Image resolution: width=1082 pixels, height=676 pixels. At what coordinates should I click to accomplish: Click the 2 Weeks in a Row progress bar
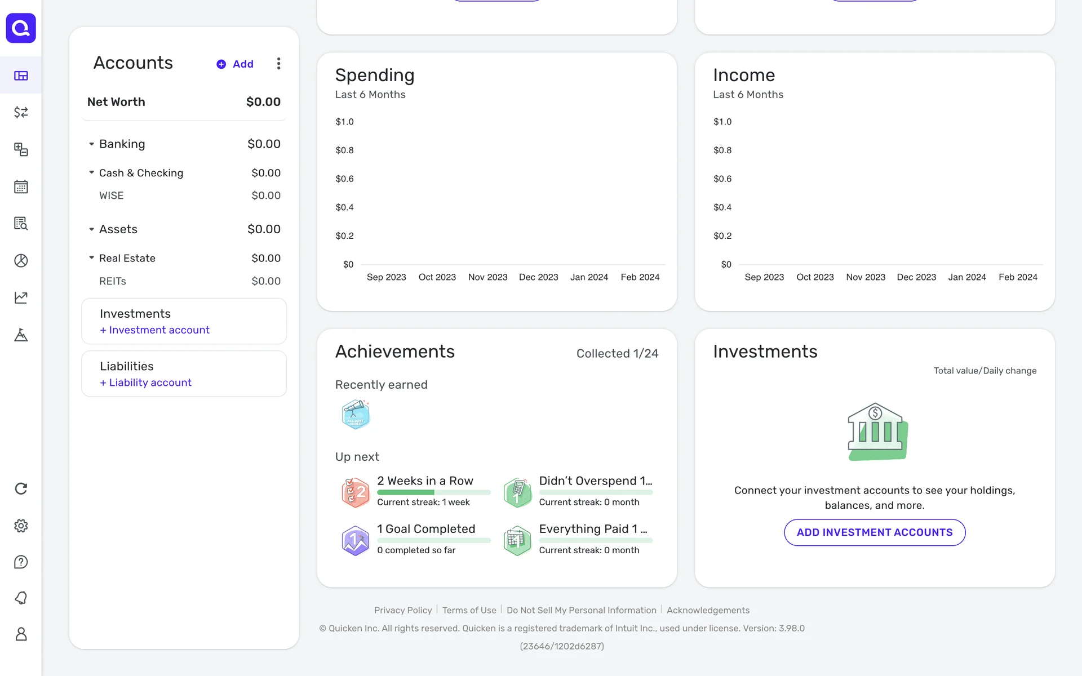[x=433, y=492]
